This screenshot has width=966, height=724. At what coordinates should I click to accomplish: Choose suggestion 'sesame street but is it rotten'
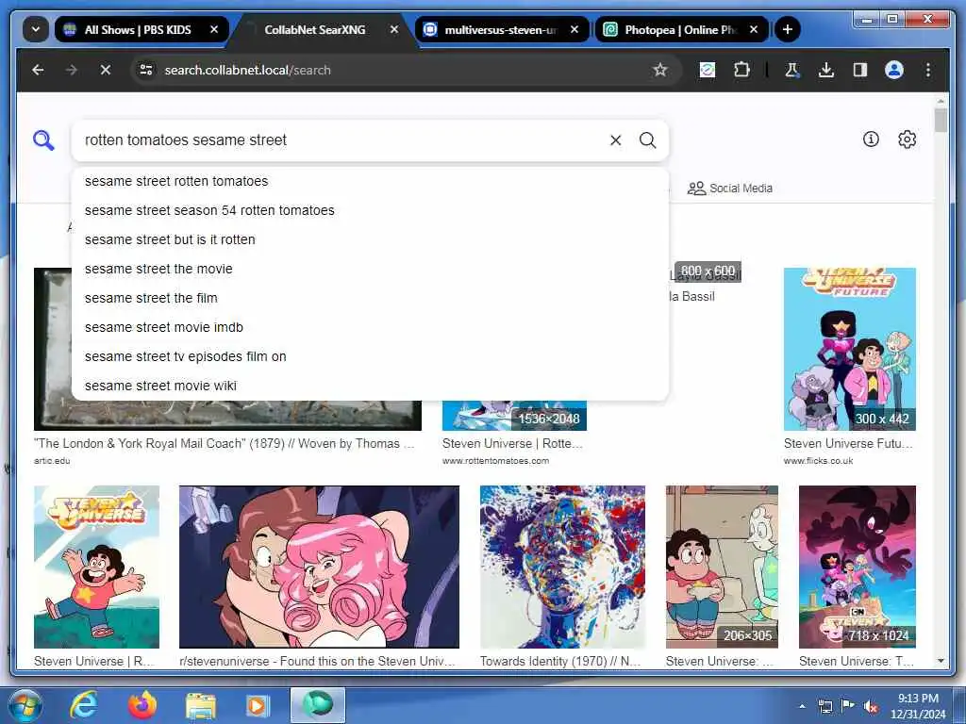point(370,239)
